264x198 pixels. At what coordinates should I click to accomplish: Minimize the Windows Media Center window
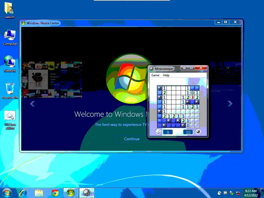pos(219,22)
